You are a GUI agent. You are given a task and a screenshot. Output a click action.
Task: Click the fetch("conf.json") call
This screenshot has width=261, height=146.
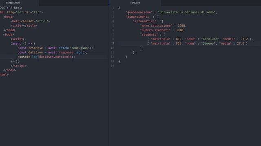point(75,48)
